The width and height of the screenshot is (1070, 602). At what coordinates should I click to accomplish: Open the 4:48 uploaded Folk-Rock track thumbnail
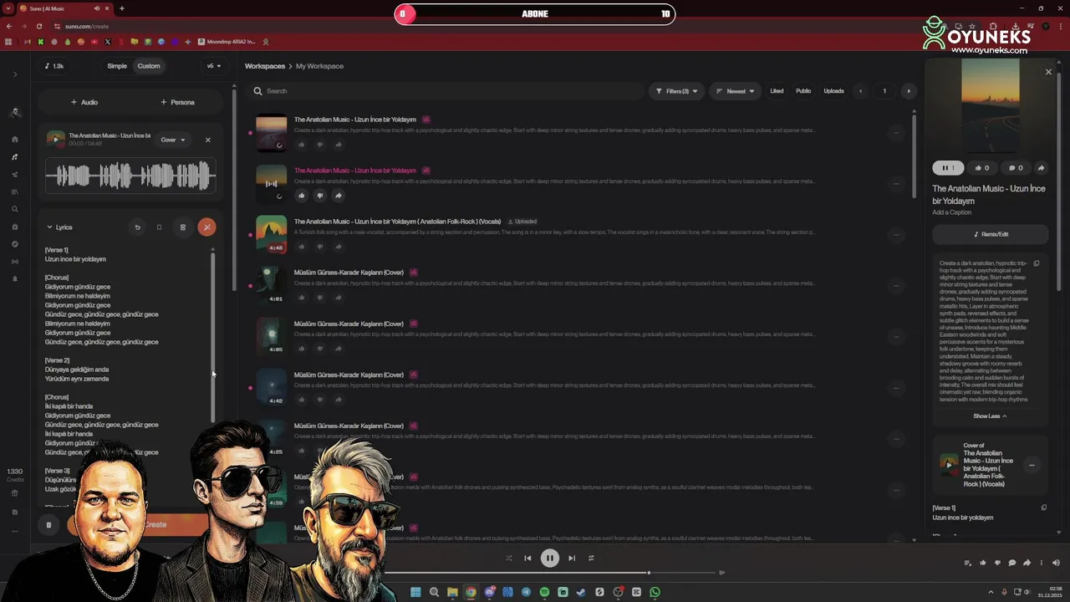pos(271,234)
